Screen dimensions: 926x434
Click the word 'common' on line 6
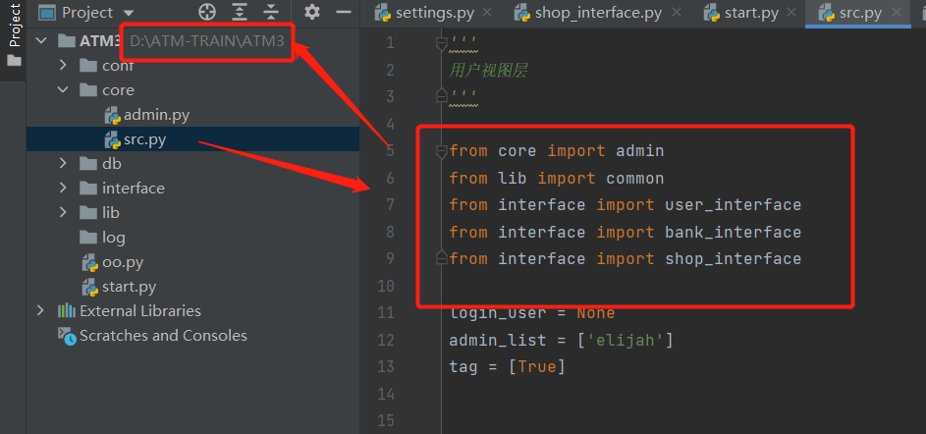click(635, 179)
